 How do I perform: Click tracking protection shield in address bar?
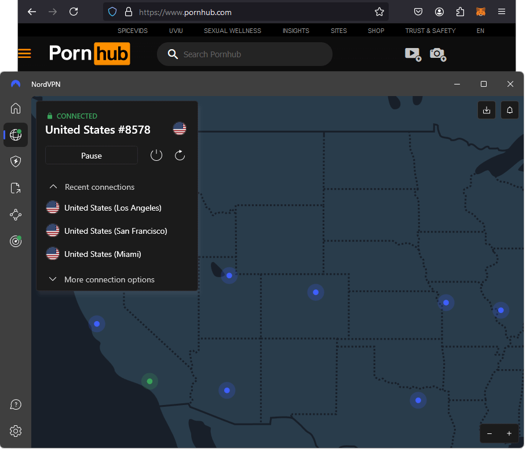112,12
